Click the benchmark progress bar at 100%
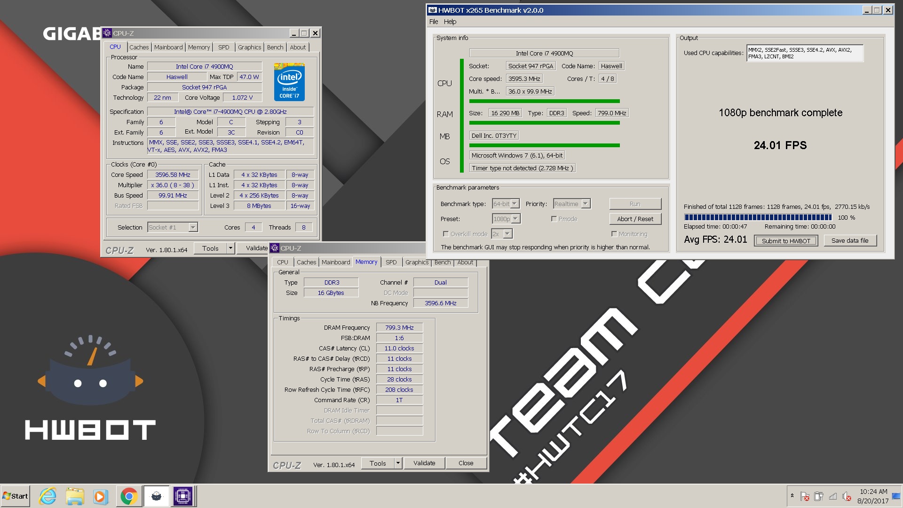This screenshot has height=508, width=903. pos(758,217)
